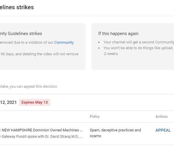Click the 'you can appeal this decision' text
The width and height of the screenshot is (174, 147).
[29, 86]
